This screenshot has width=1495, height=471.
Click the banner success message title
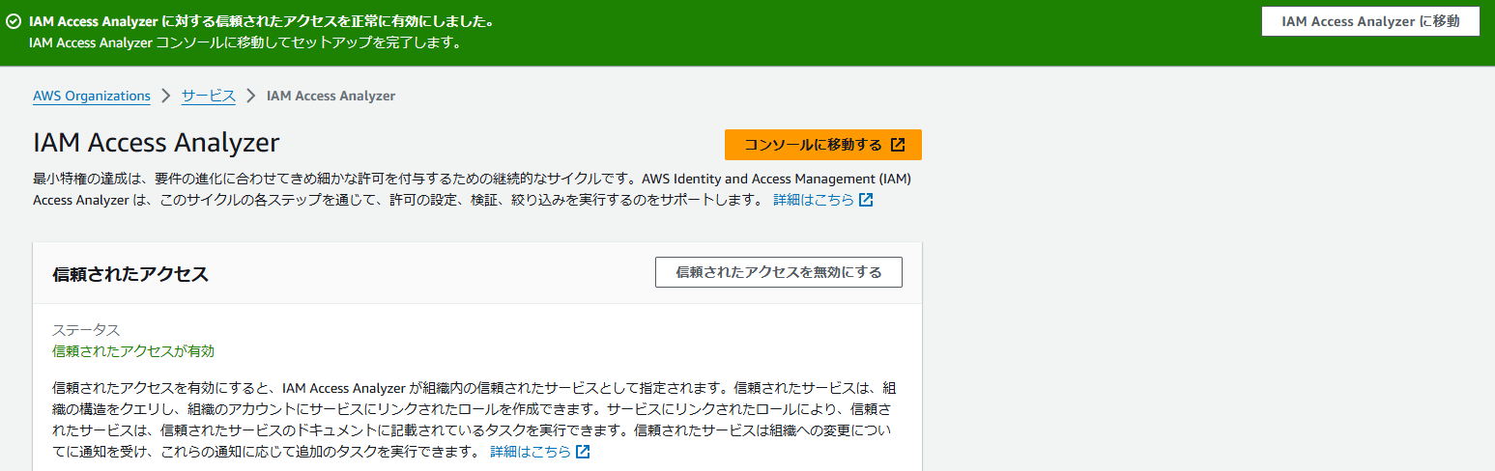click(260, 21)
